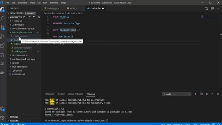Open the Terminal menu
This screenshot has height=125, width=222.
tap(54, 3)
